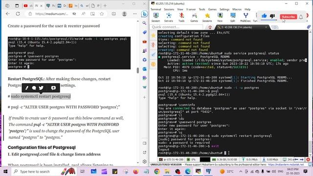Open the Games icon in MobaXterm toolbar
Image resolution: width=313 pixels, height=176 pixels.
click(194, 18)
